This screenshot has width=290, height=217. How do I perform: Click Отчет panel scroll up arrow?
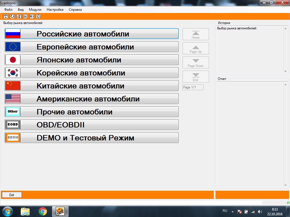(x=285, y=84)
